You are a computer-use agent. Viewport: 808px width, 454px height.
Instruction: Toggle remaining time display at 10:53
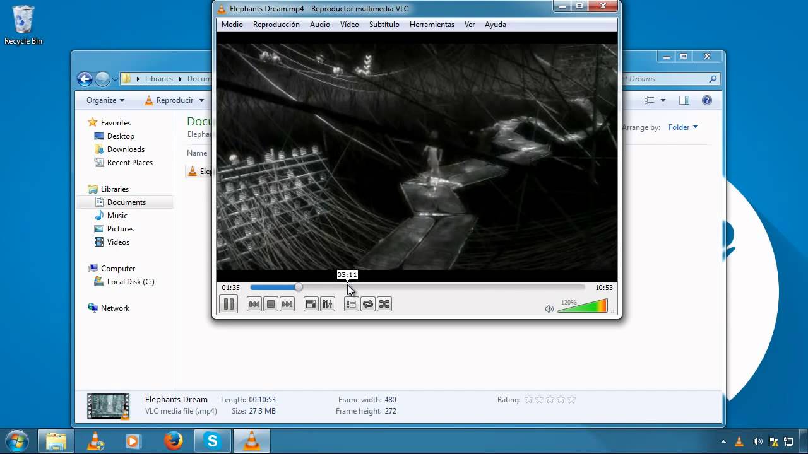click(x=604, y=288)
